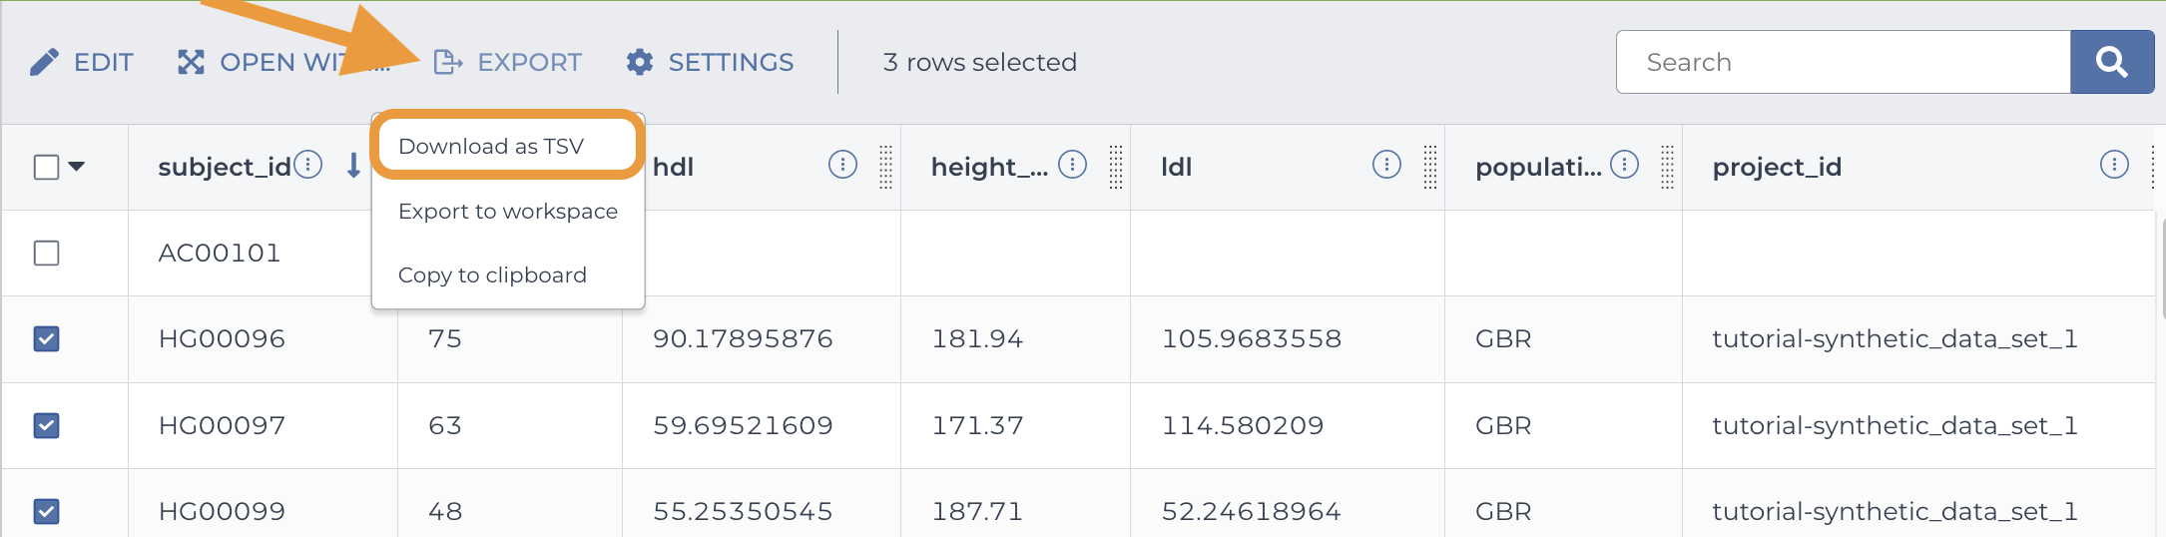
Task: Click the 55.25350545 hdl value
Action: [x=743, y=511]
